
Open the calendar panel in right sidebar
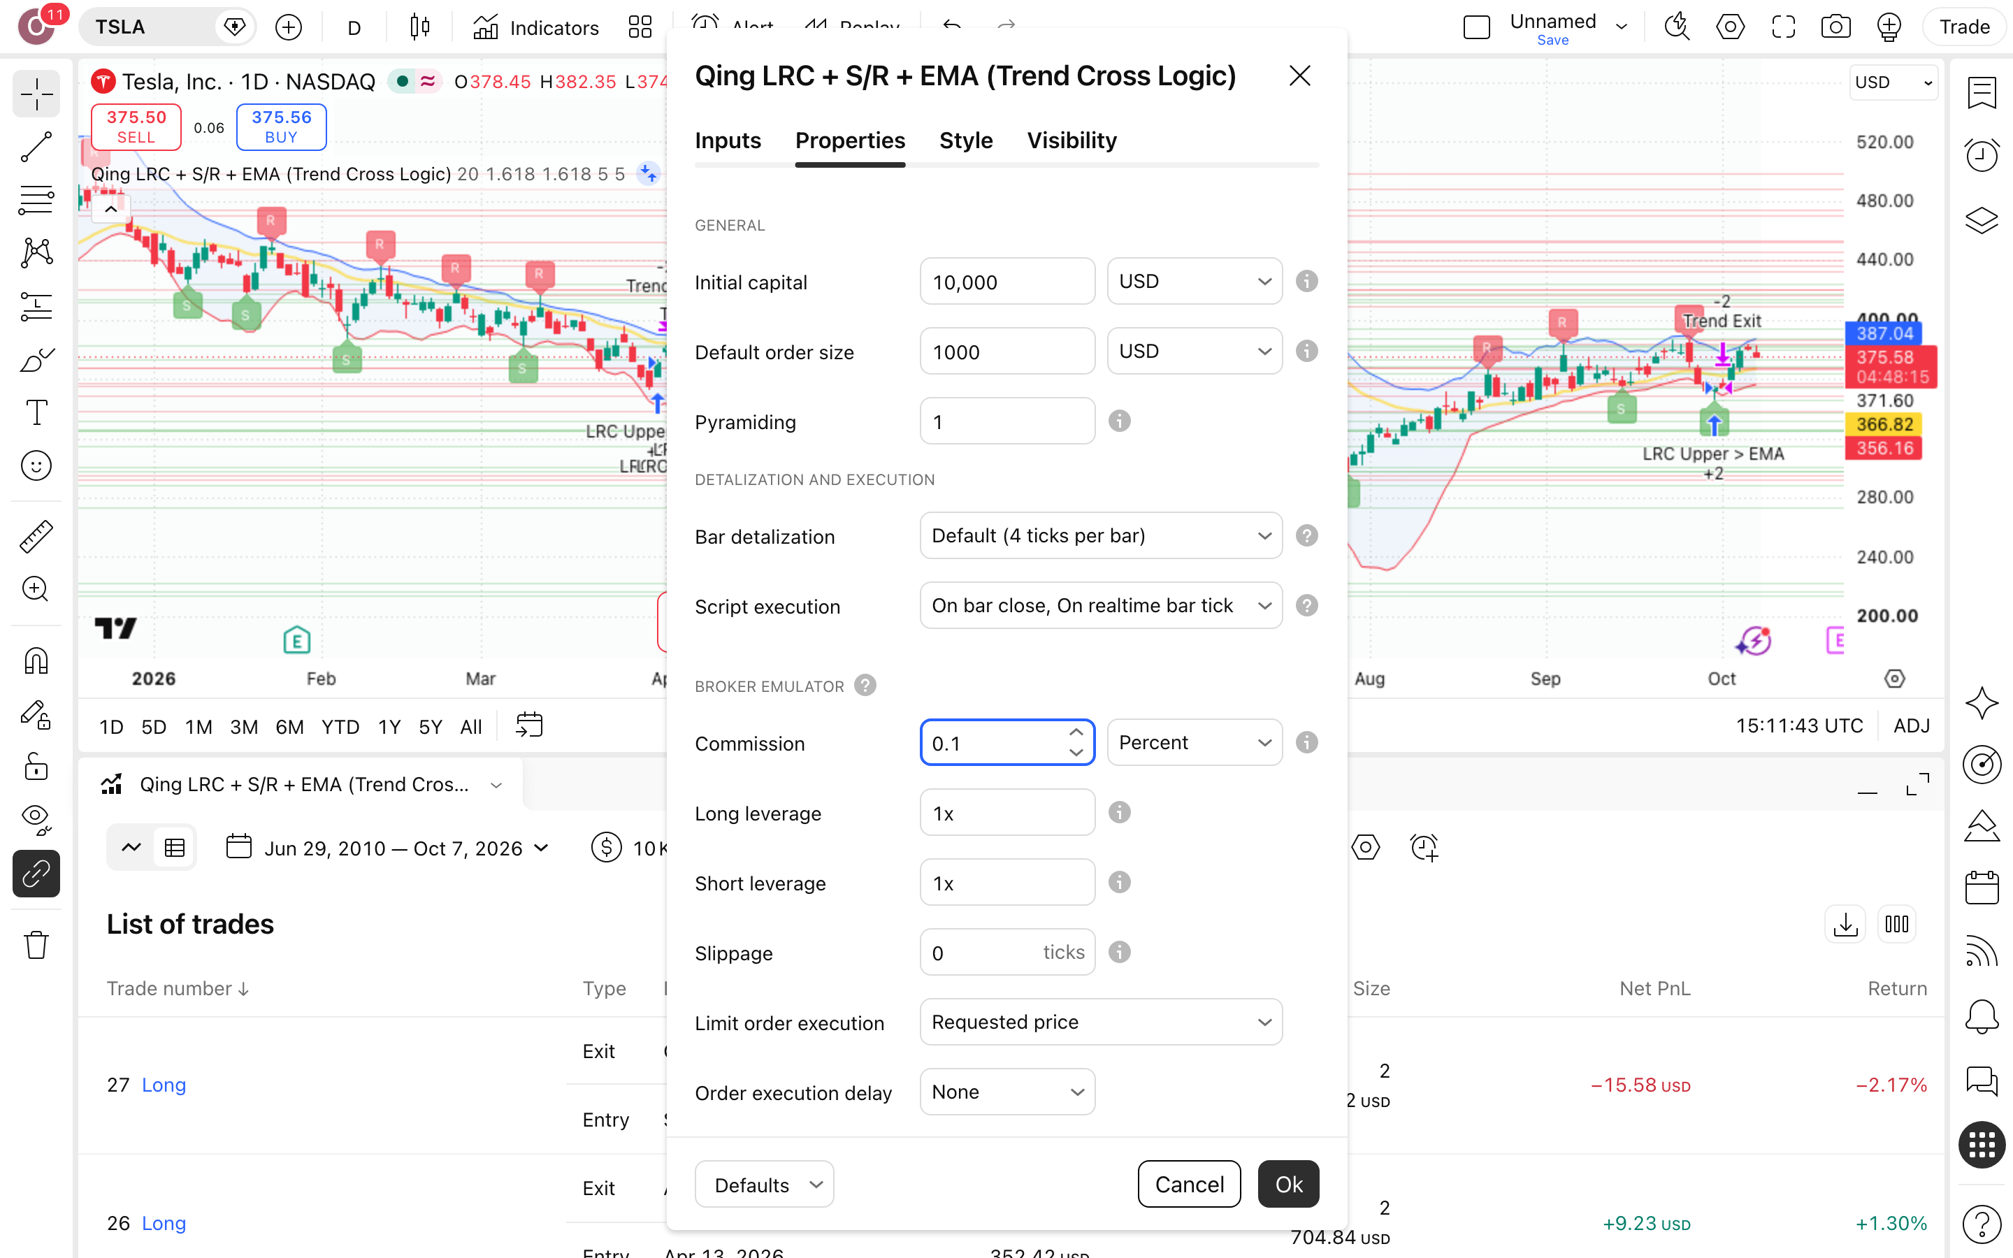(1982, 887)
